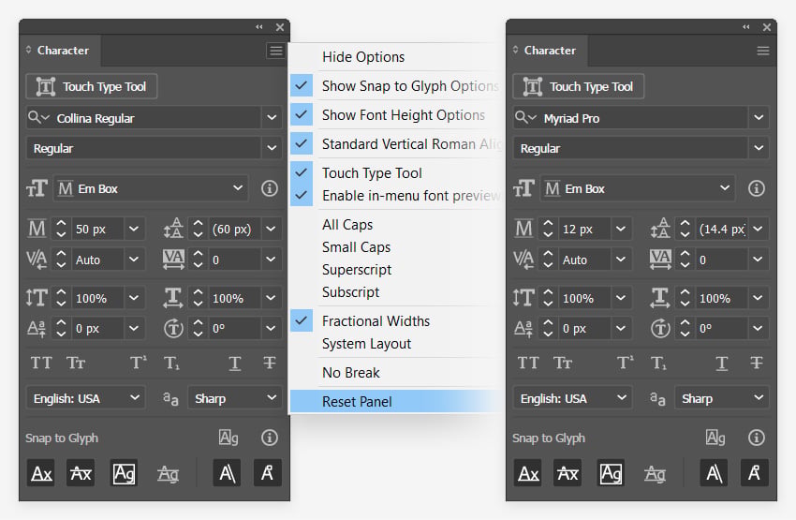Click the font height info icon in left panel
Image resolution: width=796 pixels, height=520 pixels.
tap(270, 188)
